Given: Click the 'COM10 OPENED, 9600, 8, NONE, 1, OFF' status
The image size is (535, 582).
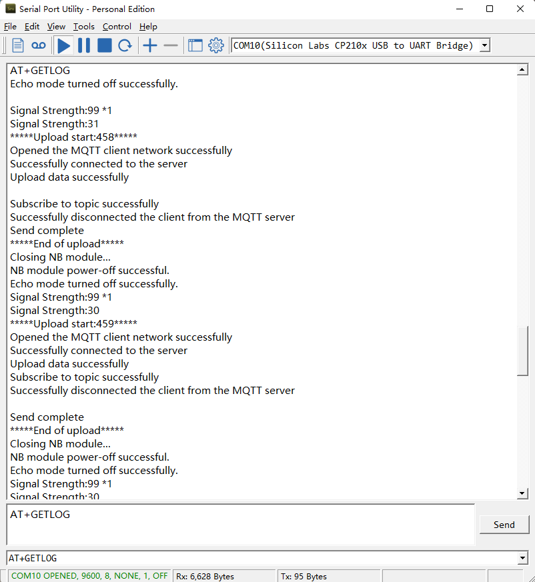Looking at the screenshot, I should point(89,576).
